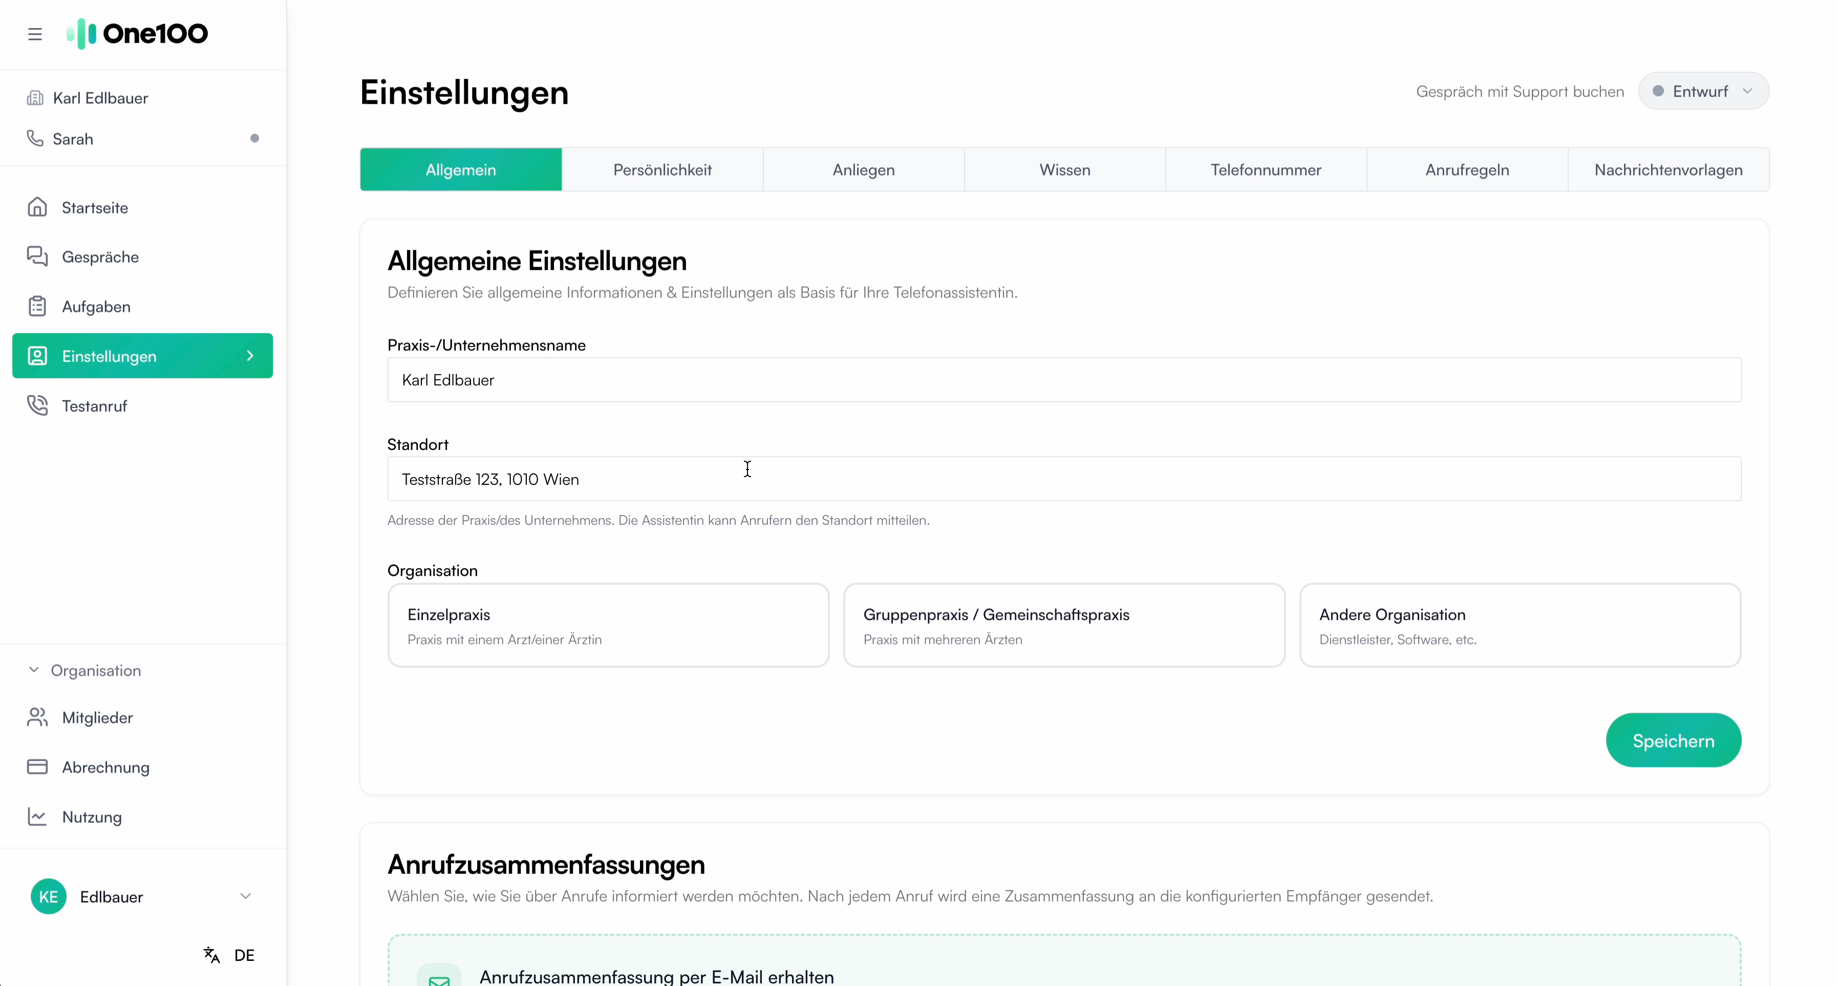
Task: Click the Anrufzusammenfassungen heading
Action: [x=546, y=865]
